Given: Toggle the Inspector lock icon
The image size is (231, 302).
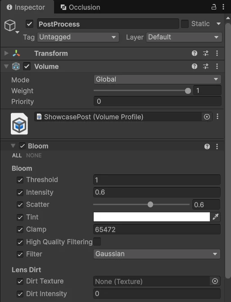Looking at the screenshot, I should pos(214,7).
